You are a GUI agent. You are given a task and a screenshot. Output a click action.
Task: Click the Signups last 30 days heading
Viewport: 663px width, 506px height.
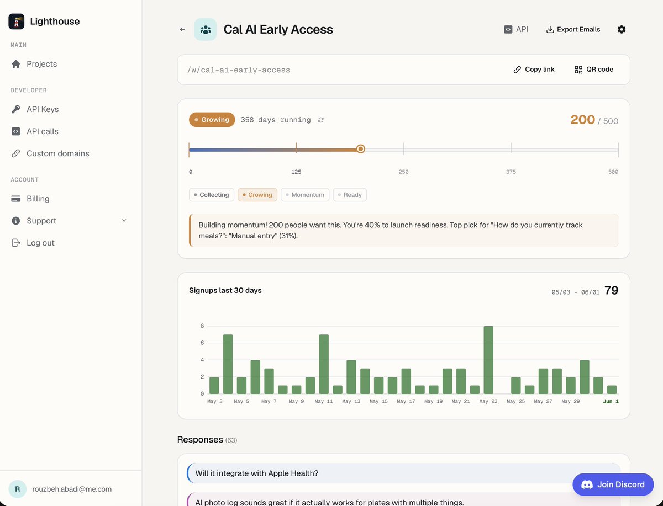(x=225, y=290)
